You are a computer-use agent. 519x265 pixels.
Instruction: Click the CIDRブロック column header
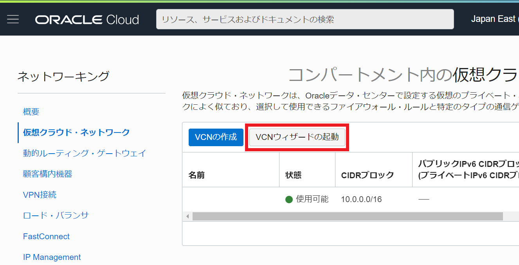(367, 175)
